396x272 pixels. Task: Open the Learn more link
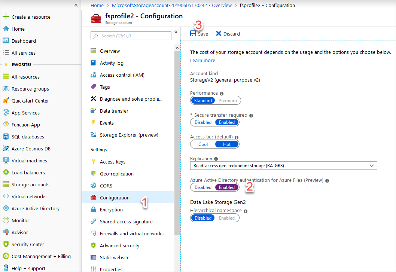tap(202, 60)
